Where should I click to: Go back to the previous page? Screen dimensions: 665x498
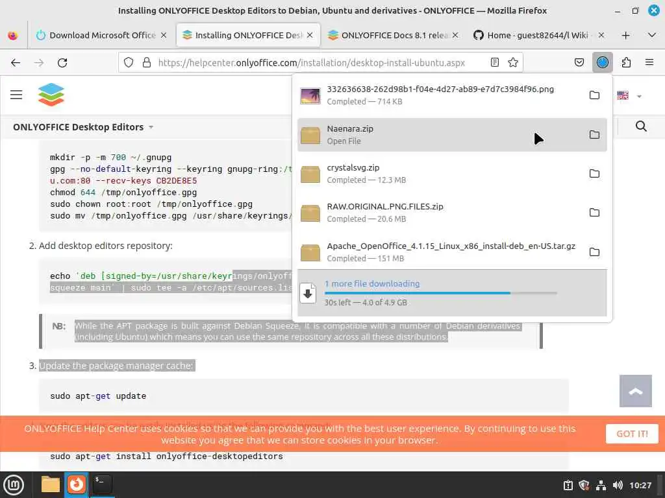coord(16,63)
